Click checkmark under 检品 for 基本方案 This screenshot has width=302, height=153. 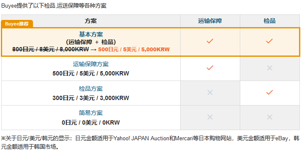269,41
